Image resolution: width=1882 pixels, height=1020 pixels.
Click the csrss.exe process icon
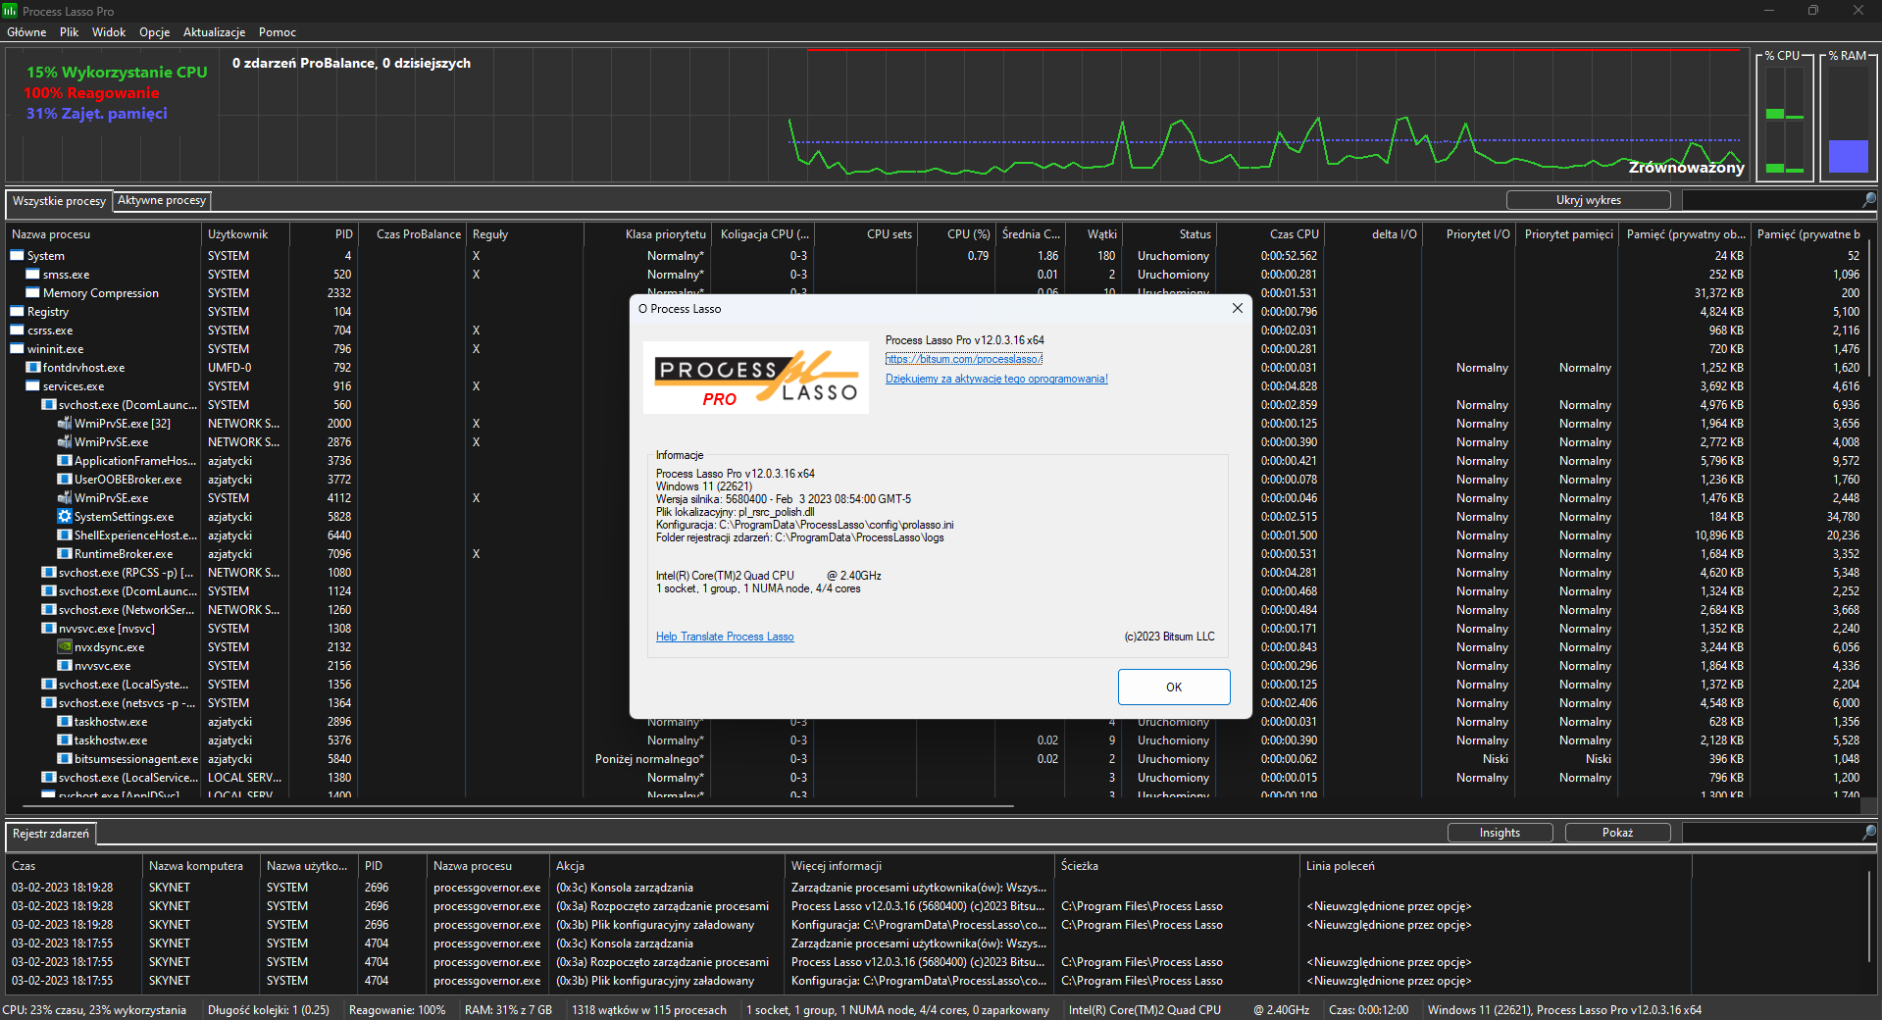pyautogui.click(x=17, y=331)
